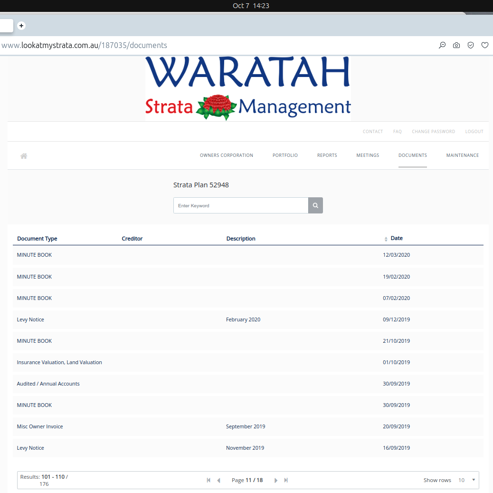The image size is (493, 493).
Task: Click the shield security icon in address bar
Action: click(470, 45)
